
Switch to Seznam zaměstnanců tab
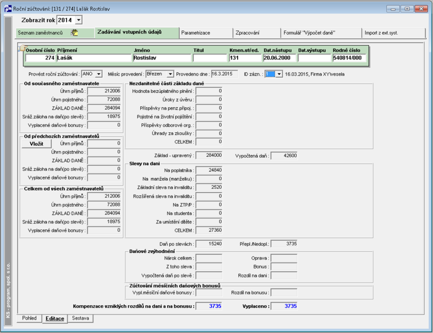pos(55,33)
